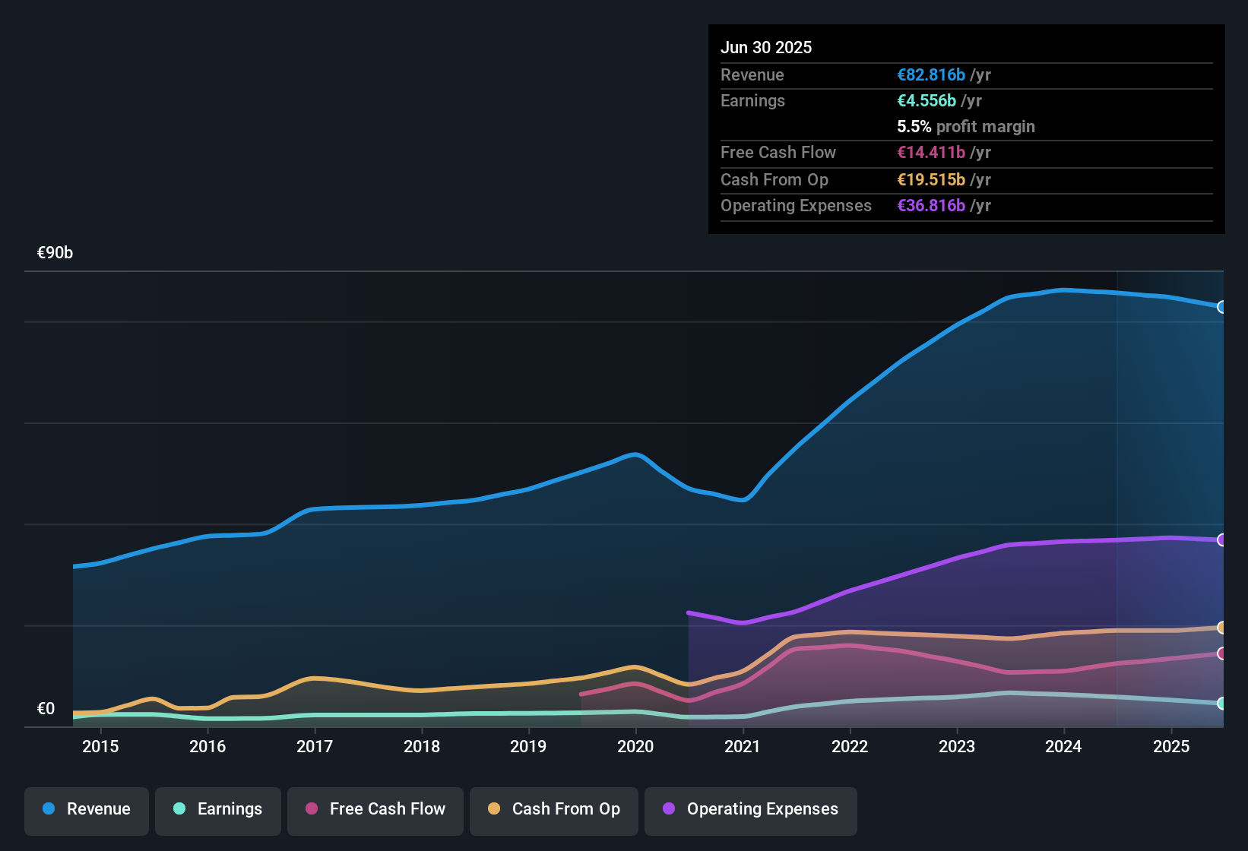Click the pink Free Cash Flow legend dot

pyautogui.click(x=311, y=809)
